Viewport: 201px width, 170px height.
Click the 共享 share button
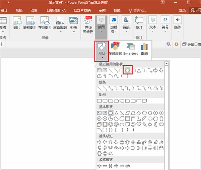pyautogui.click(x=195, y=10)
